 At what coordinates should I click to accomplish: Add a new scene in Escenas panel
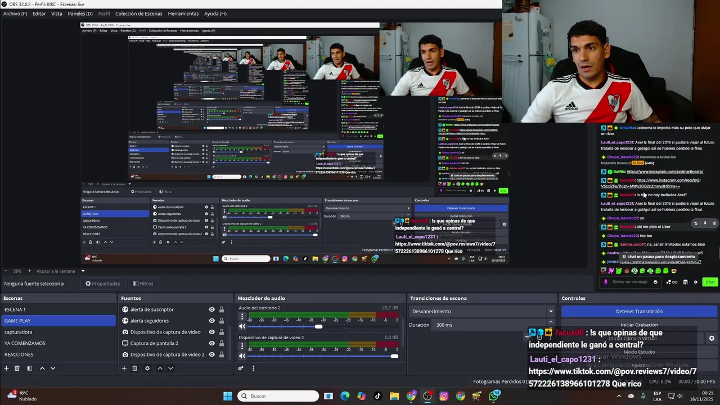pyautogui.click(x=6, y=368)
